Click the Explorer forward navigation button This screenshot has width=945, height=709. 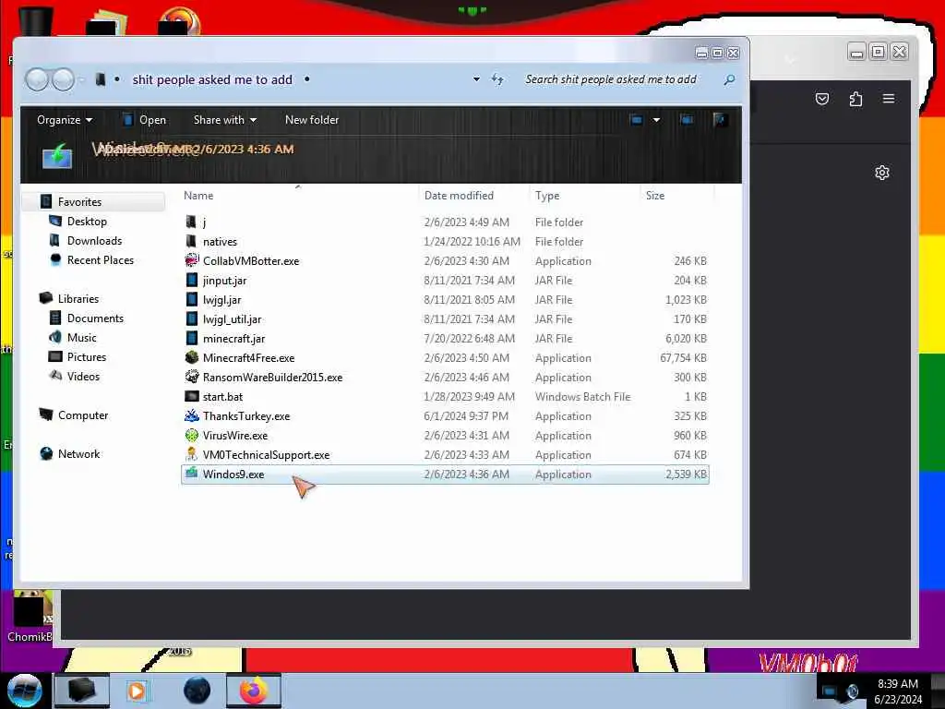[64, 79]
